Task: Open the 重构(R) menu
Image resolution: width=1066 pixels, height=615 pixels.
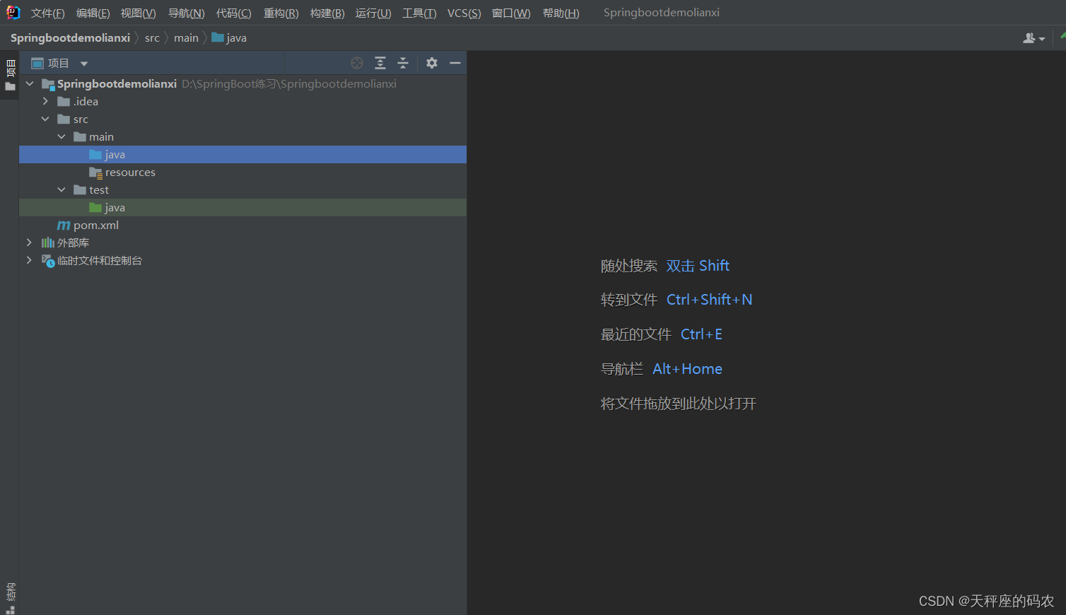Action: point(281,13)
